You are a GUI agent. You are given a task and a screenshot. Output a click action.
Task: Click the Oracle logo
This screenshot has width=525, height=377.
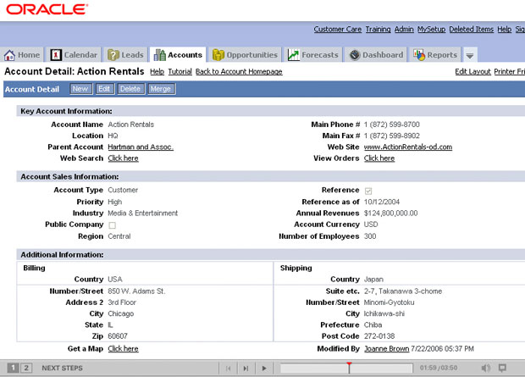[47, 9]
